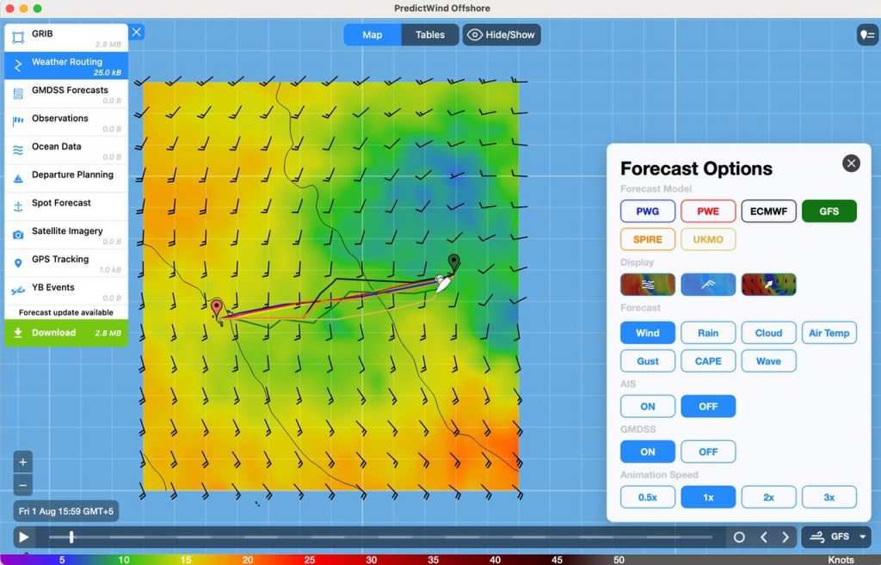Click the Satellite Imagery camera icon
The image size is (881, 565).
click(x=18, y=235)
